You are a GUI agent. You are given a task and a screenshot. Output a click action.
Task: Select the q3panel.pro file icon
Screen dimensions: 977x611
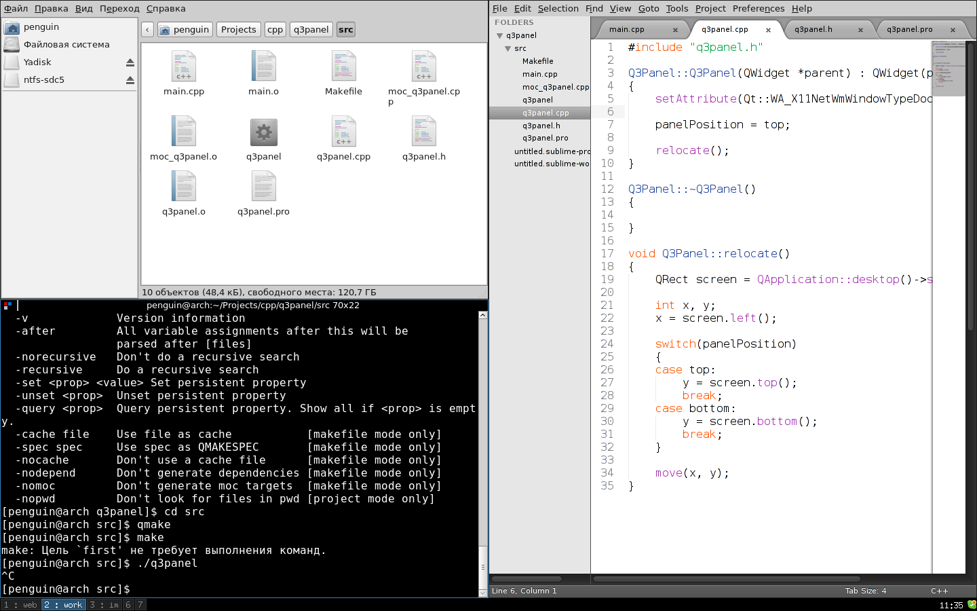point(263,187)
